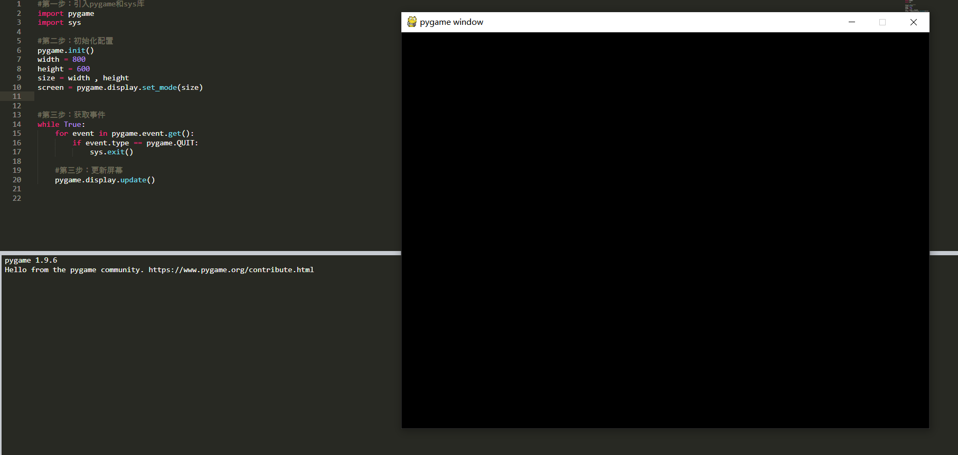Click the 'while True:' line
This screenshot has width=958, height=455.
(61, 124)
